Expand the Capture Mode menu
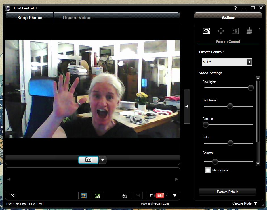Screen dimensions: 267x210 tap(245, 203)
